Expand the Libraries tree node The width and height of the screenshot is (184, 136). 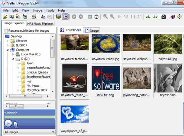click(x=7, y=41)
